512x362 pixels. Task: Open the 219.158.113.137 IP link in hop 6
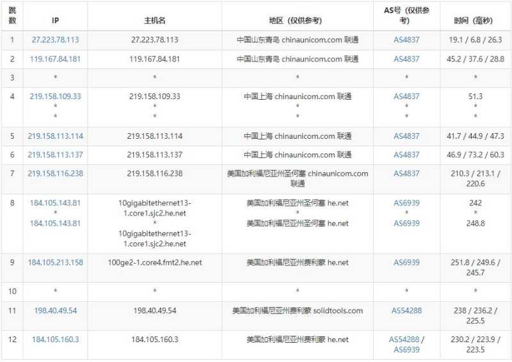tap(55, 155)
